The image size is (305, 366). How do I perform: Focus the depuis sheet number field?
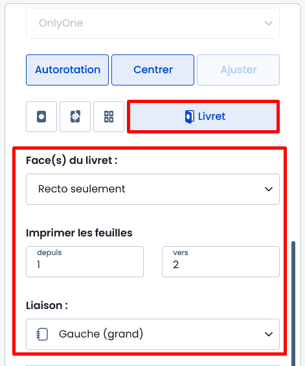click(x=85, y=262)
